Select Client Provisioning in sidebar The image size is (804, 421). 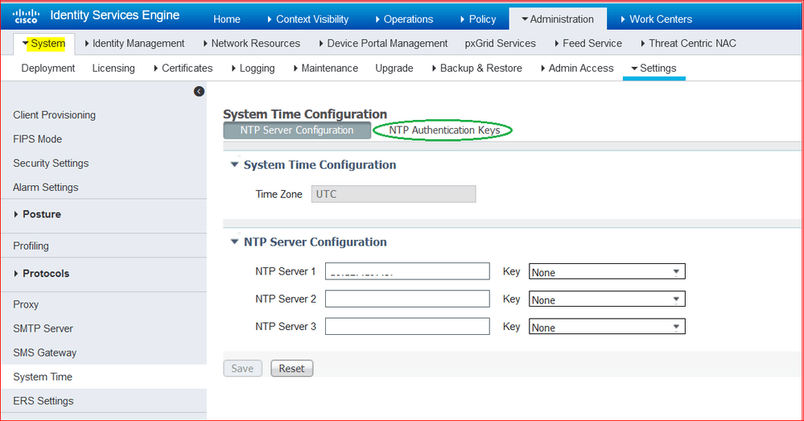pos(55,115)
